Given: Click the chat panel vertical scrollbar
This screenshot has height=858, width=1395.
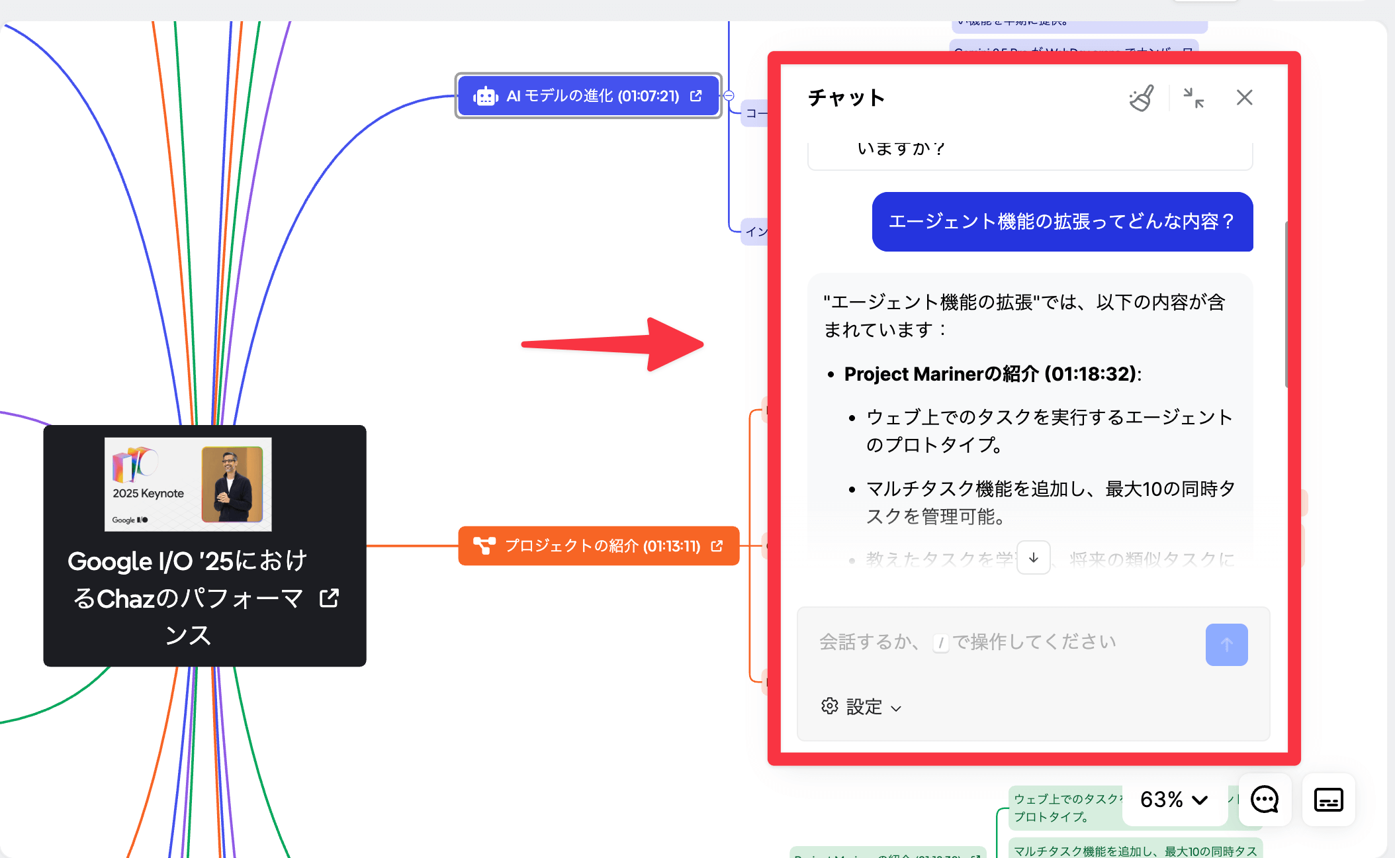Looking at the screenshot, I should click(x=1286, y=305).
